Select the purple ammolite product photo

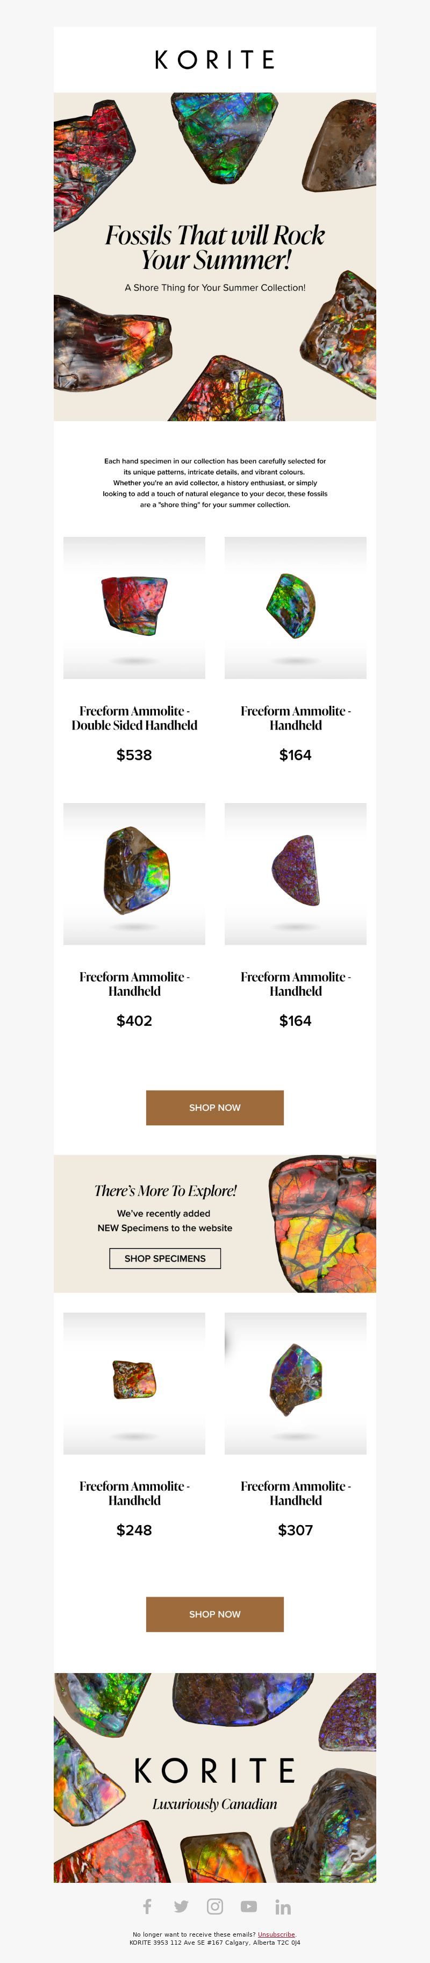[x=295, y=873]
